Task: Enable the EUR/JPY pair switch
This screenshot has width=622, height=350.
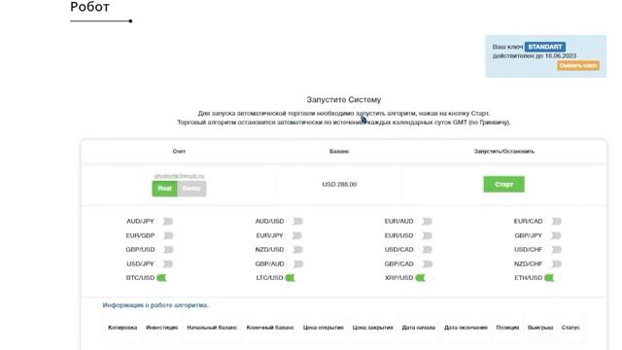Action: tap(296, 235)
